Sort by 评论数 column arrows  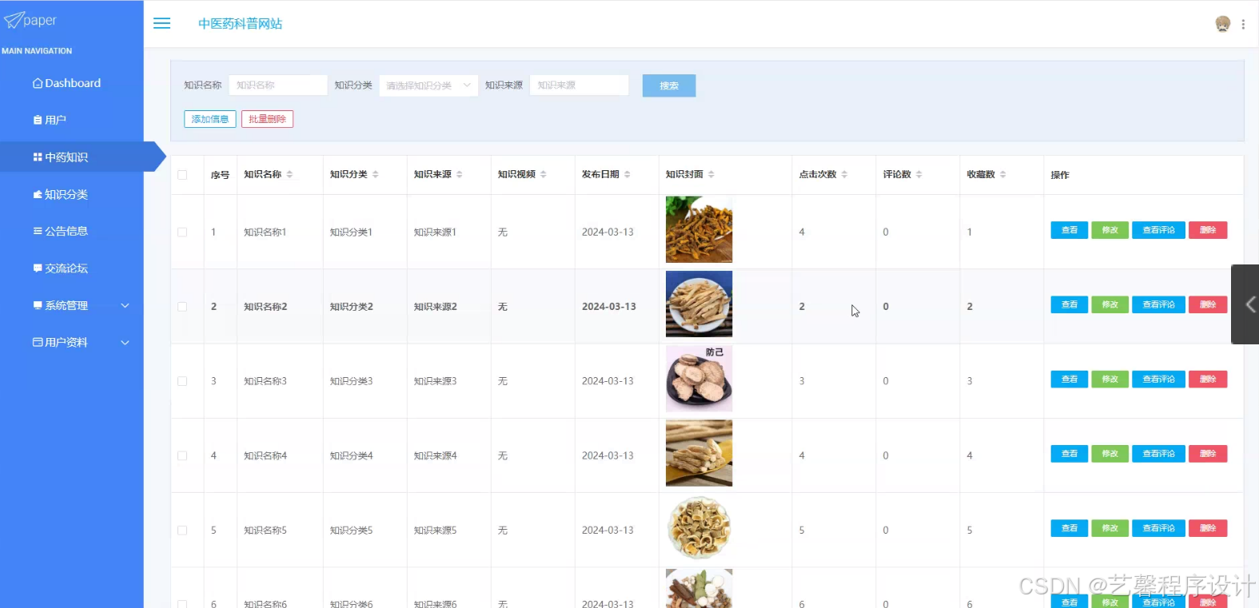(918, 174)
